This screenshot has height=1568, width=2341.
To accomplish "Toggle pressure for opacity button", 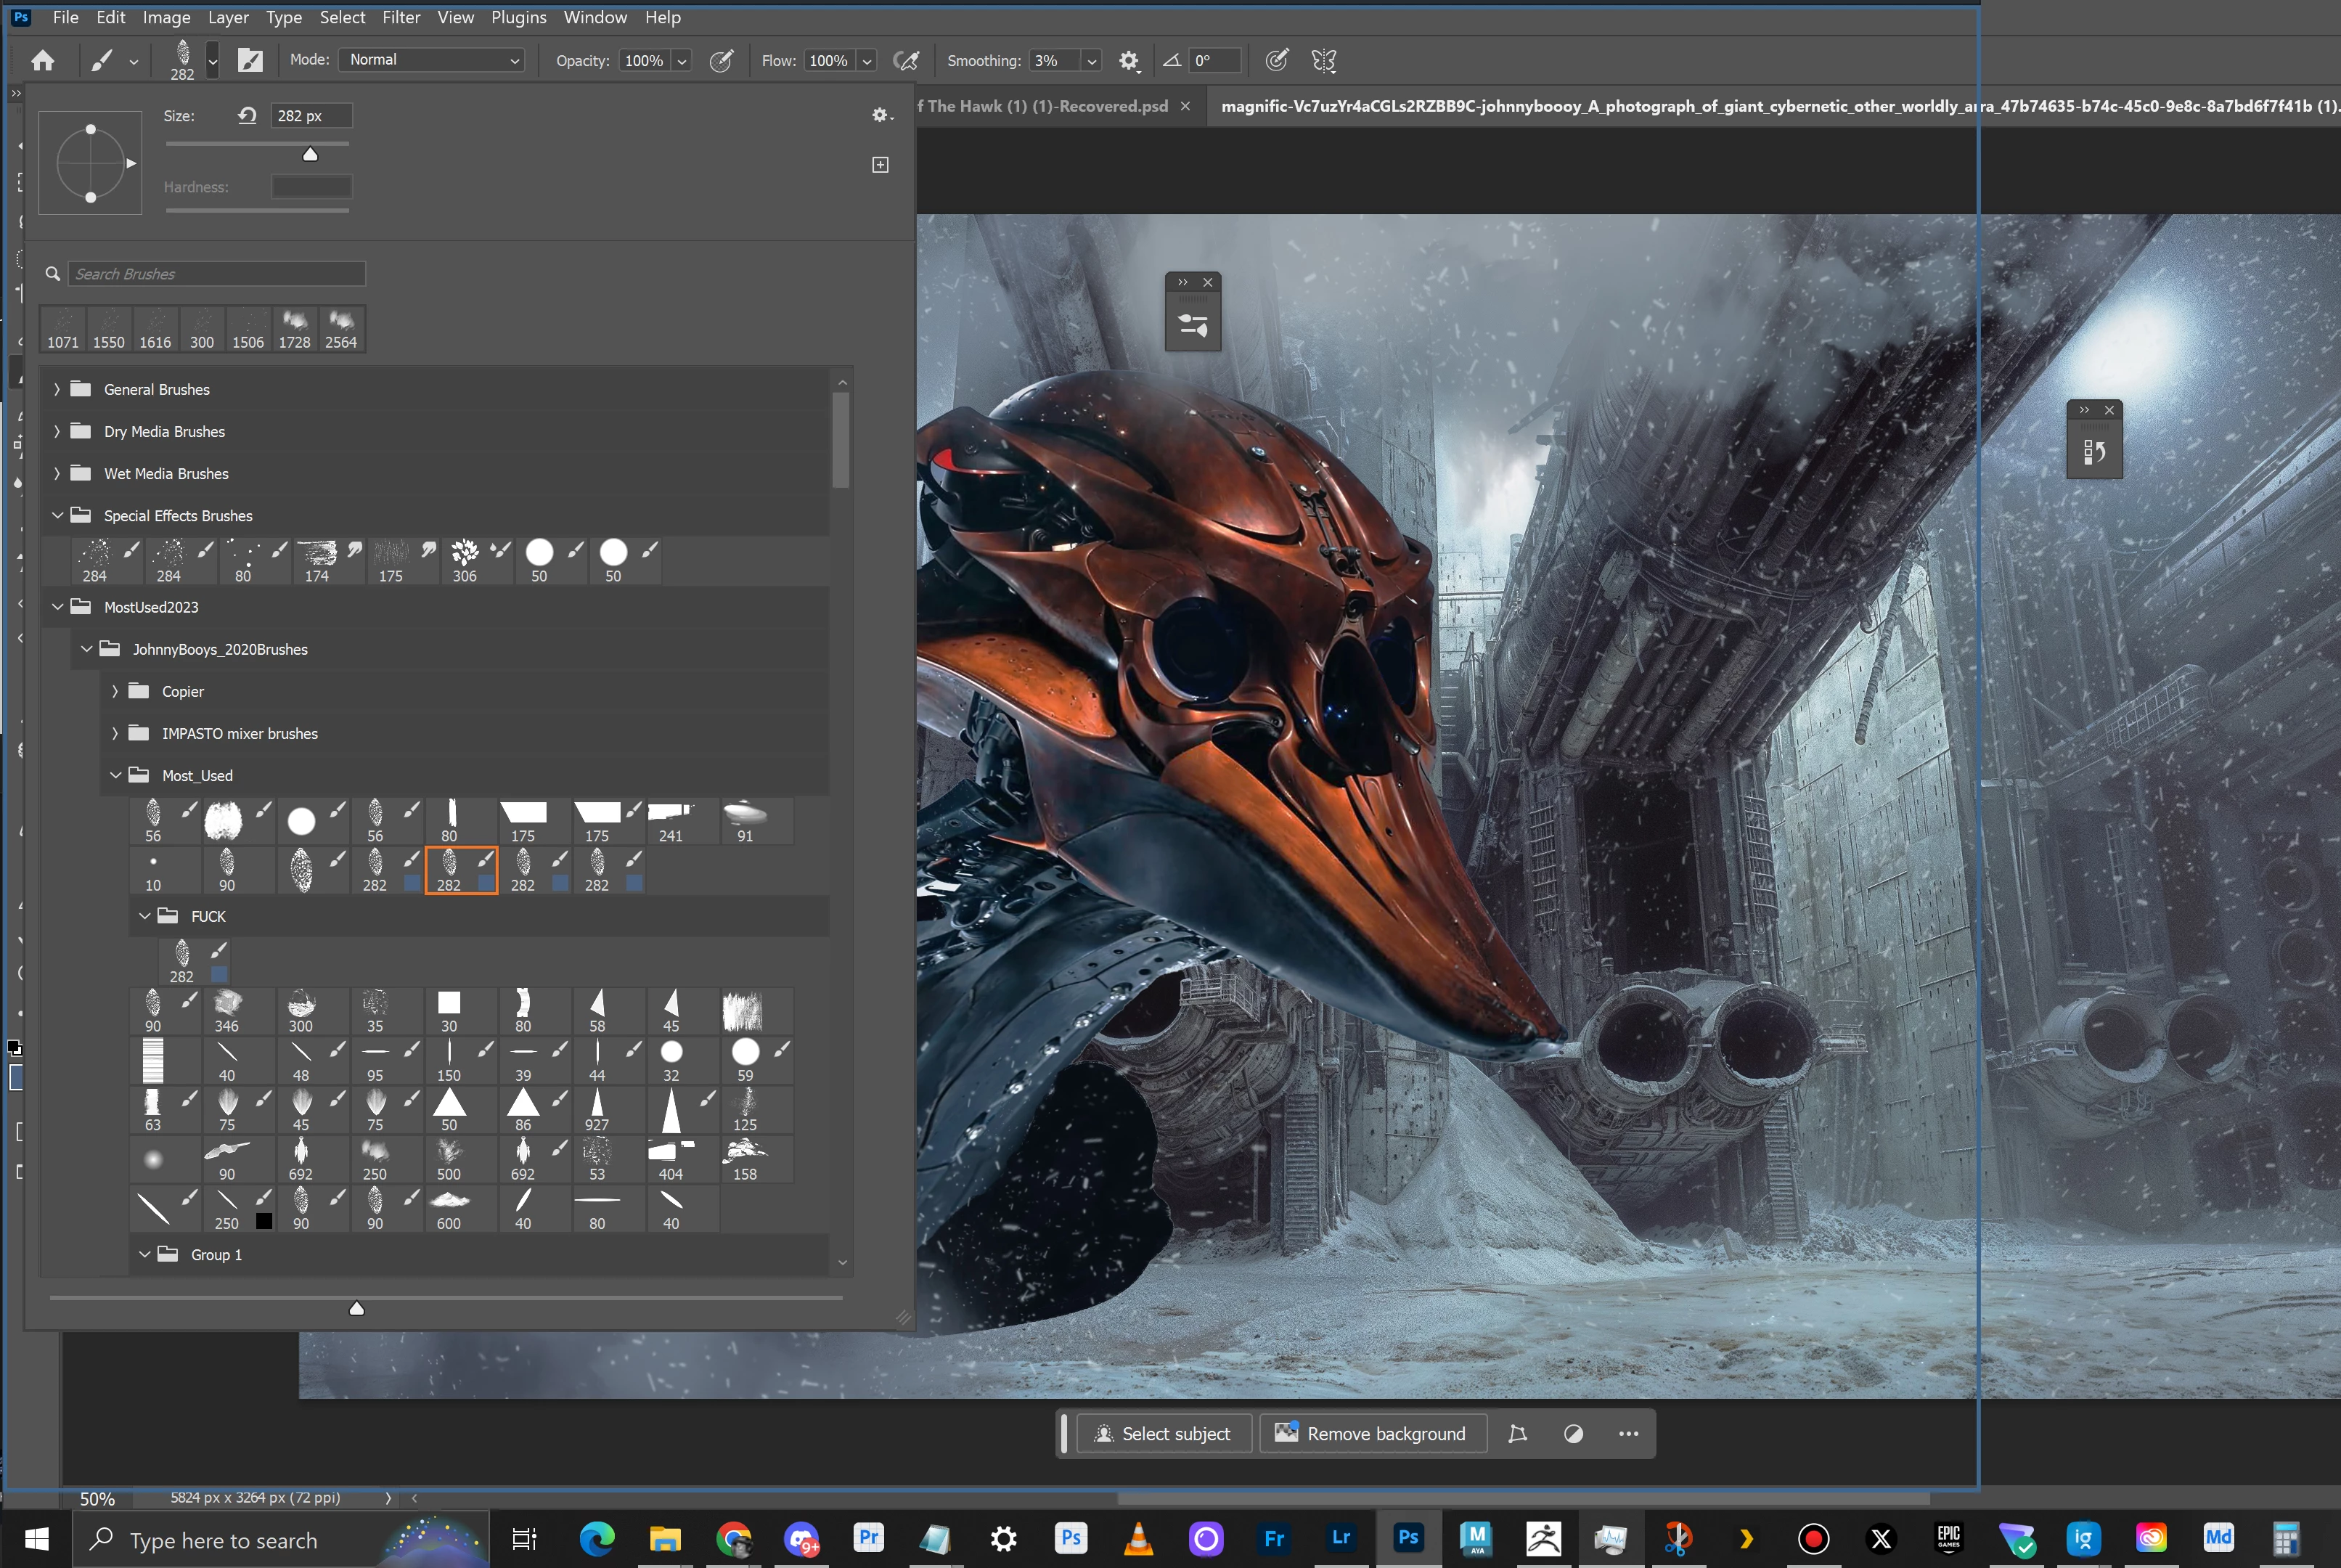I will [721, 61].
